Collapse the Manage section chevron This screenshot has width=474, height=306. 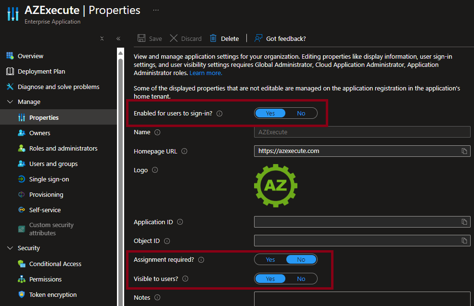click(10, 102)
